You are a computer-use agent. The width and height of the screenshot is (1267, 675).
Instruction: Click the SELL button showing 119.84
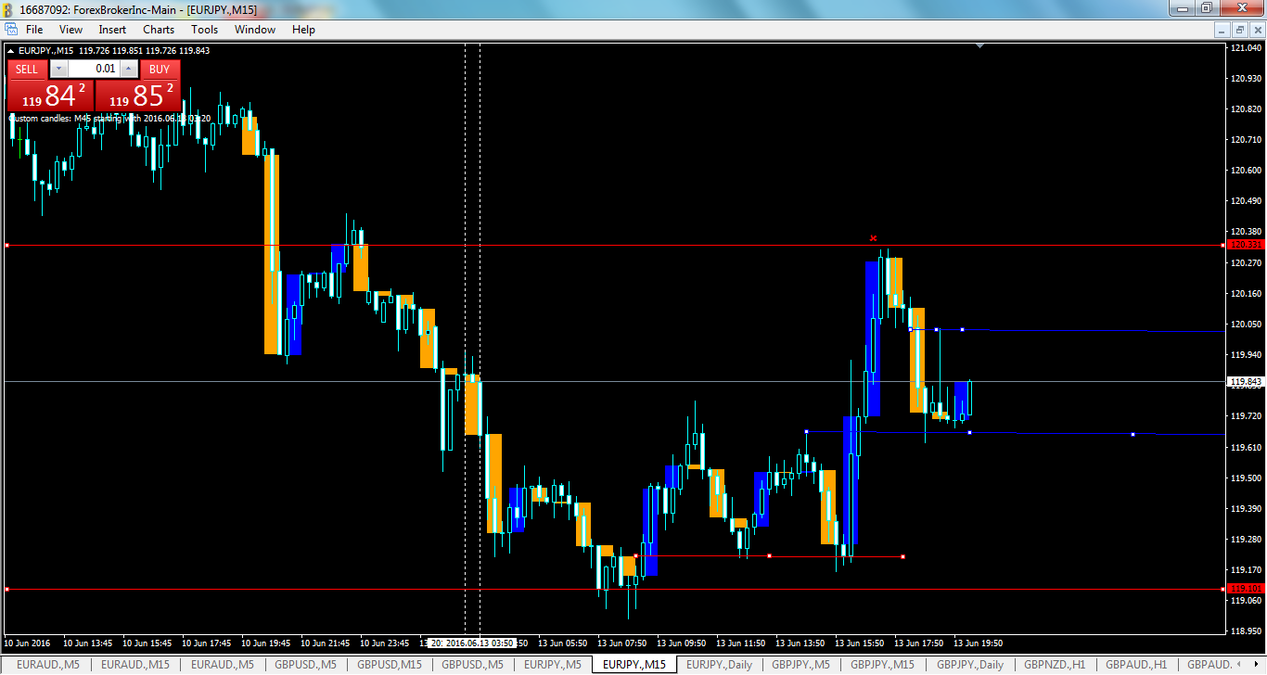(x=48, y=95)
